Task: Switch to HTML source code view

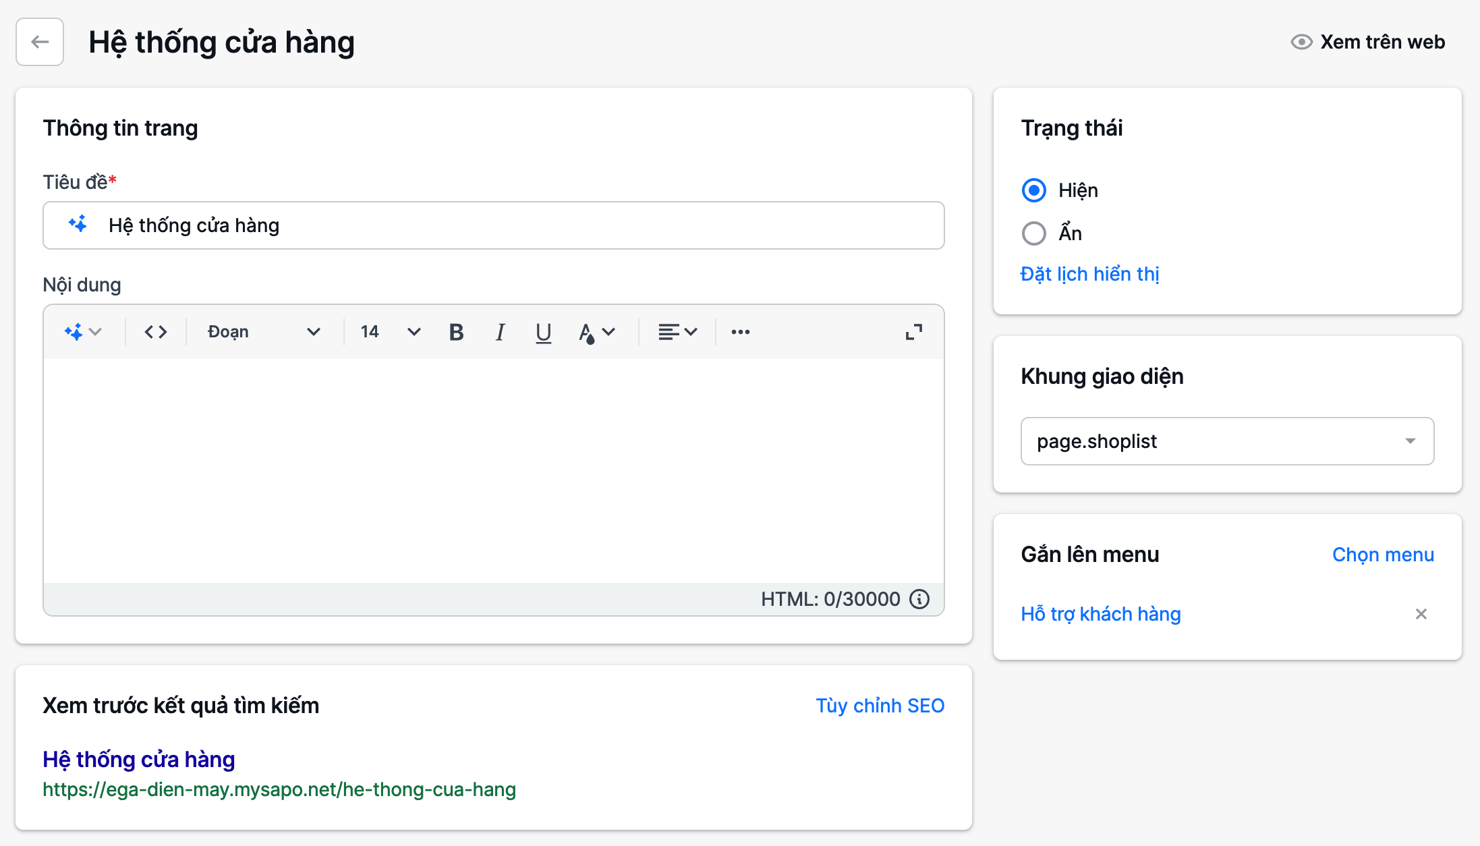Action: coord(156,332)
